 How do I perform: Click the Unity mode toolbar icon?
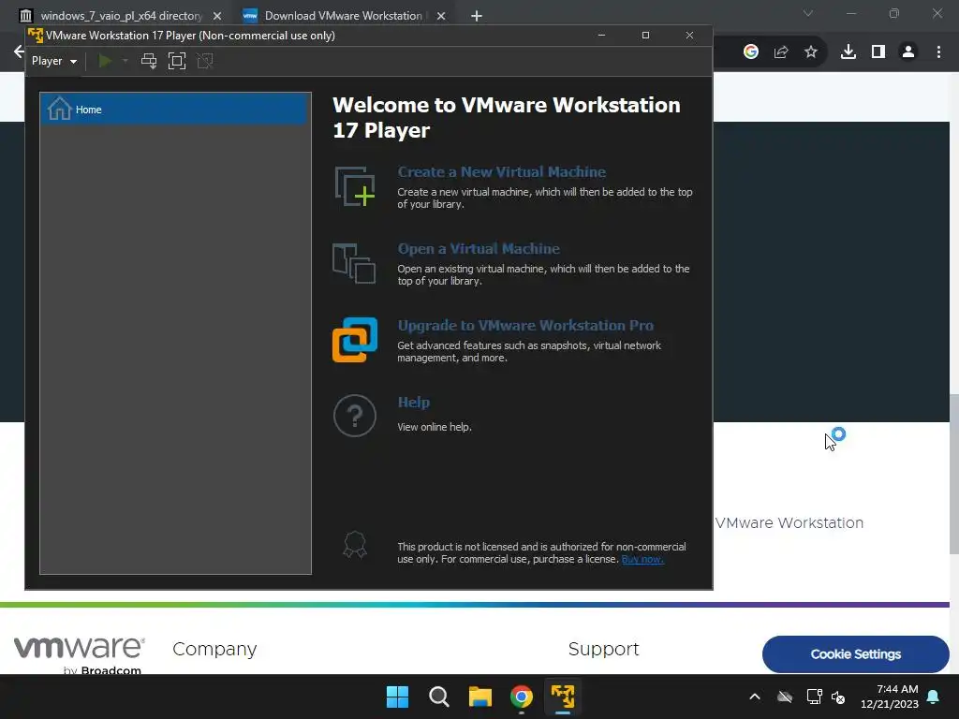click(x=205, y=61)
